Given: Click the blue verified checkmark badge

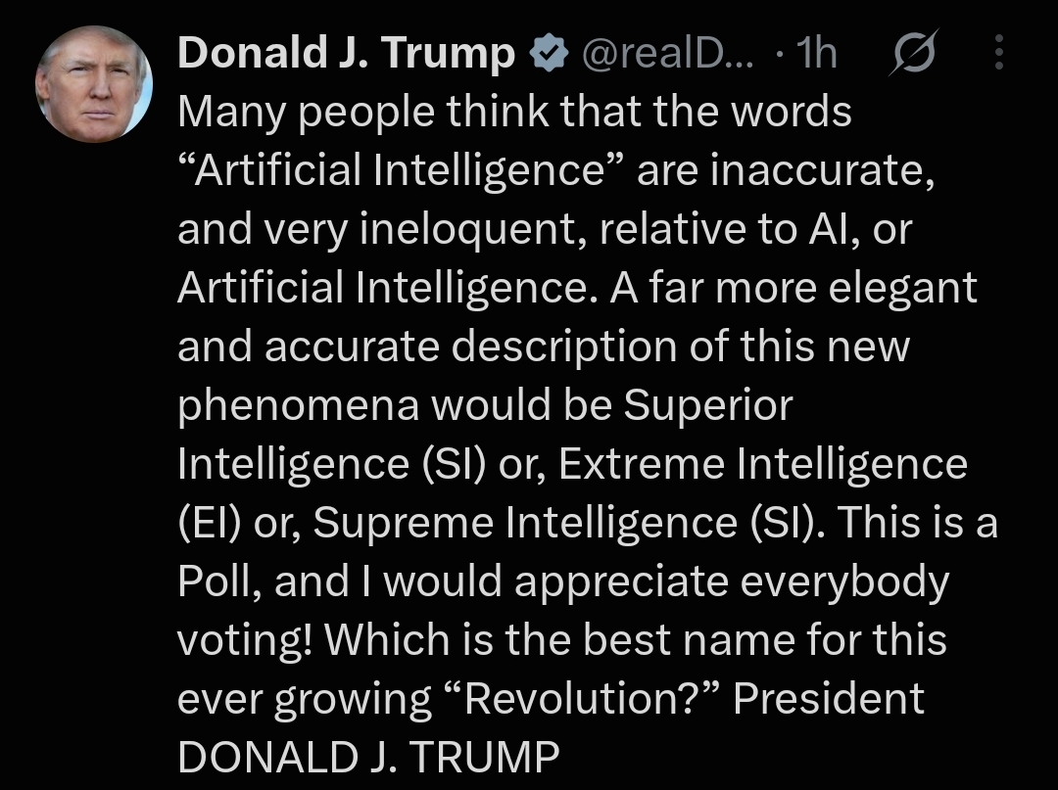Looking at the screenshot, I should [551, 54].
